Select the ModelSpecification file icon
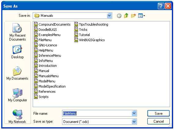 [x=36, y=86]
